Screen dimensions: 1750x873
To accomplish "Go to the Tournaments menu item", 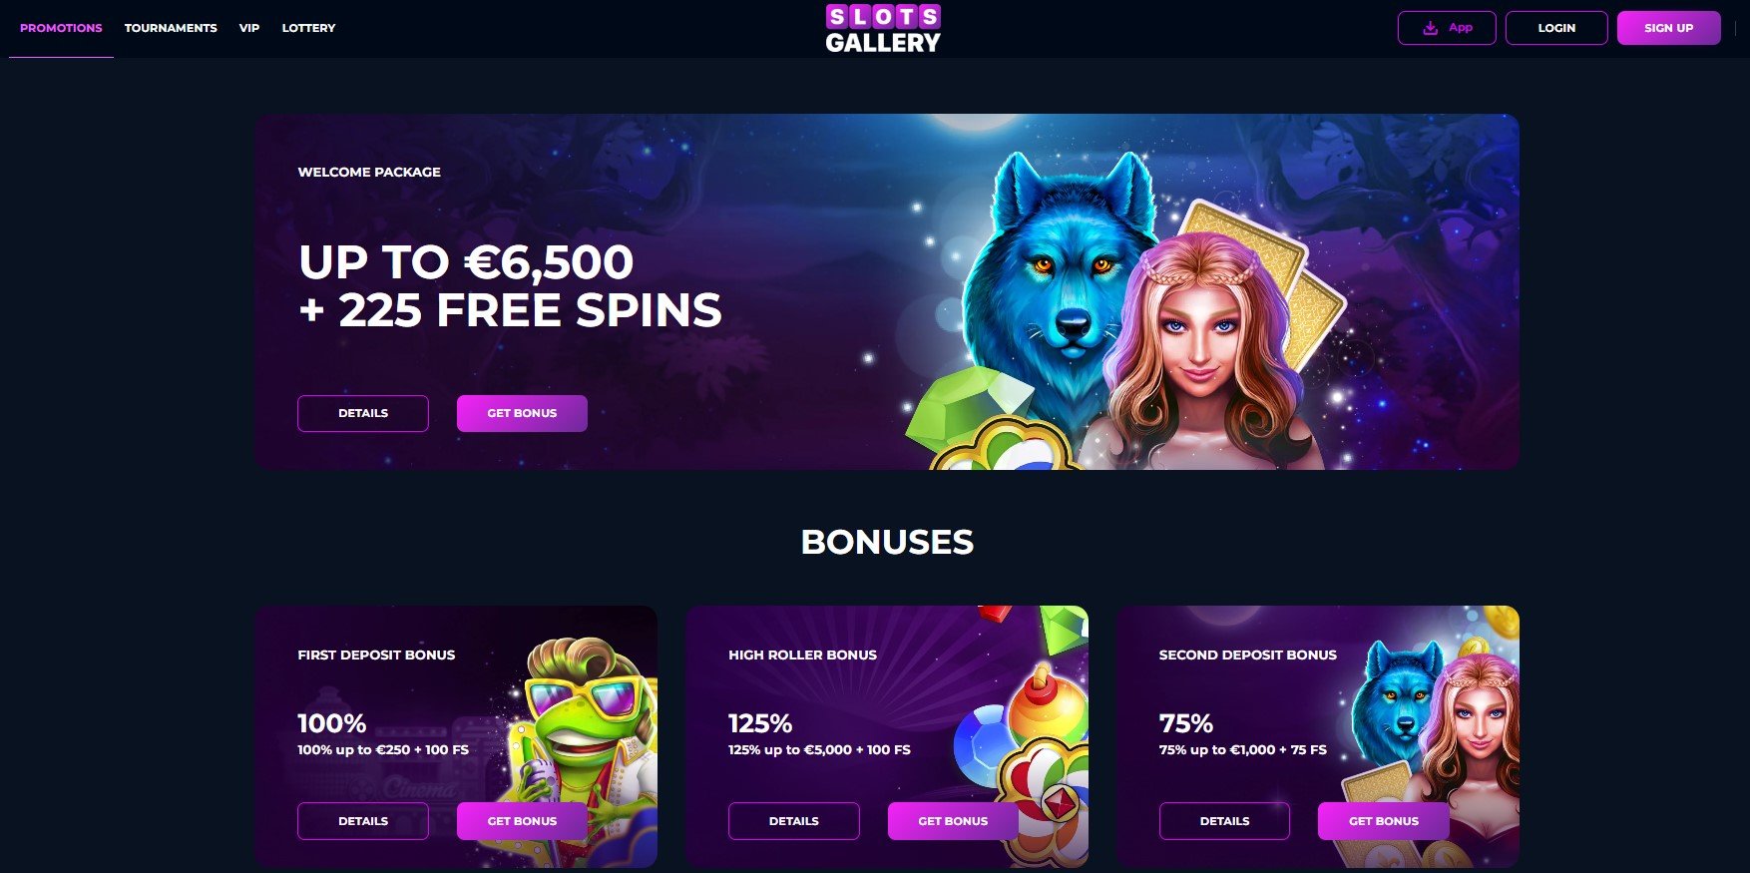I will pos(171,28).
